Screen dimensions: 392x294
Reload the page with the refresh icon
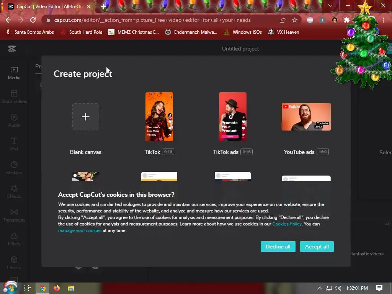(33, 20)
